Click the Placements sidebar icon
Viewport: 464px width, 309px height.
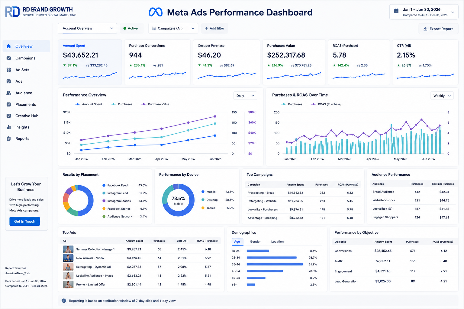point(9,104)
